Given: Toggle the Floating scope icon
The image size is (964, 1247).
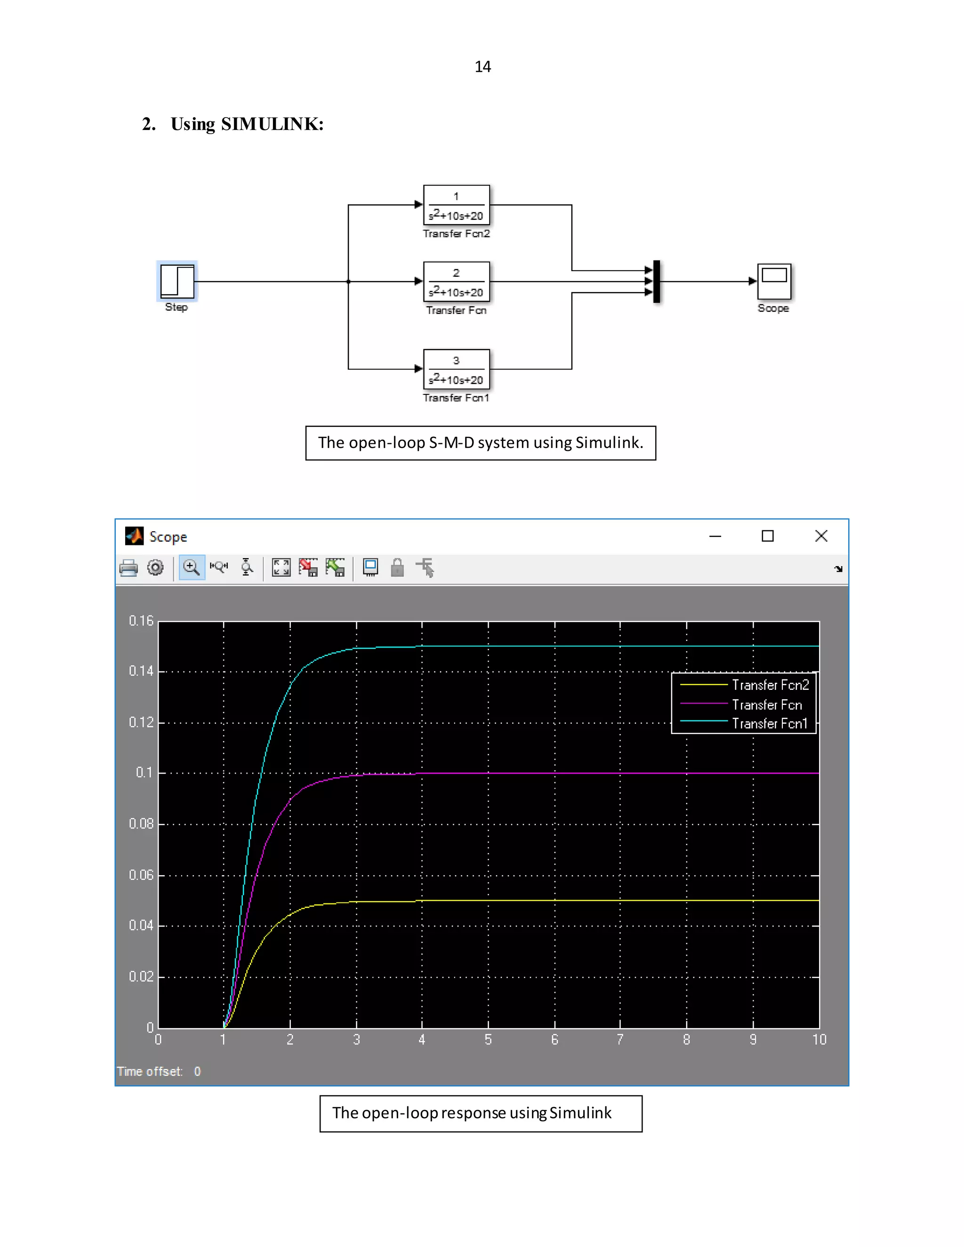Looking at the screenshot, I should (x=370, y=568).
